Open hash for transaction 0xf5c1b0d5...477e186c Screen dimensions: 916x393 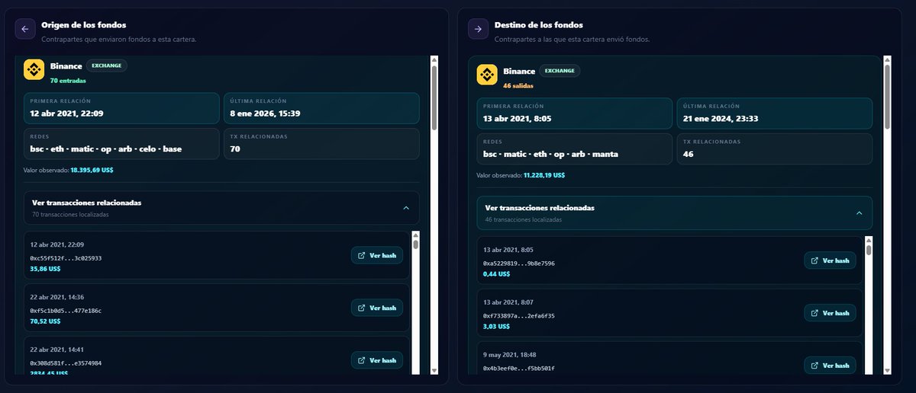(x=377, y=308)
